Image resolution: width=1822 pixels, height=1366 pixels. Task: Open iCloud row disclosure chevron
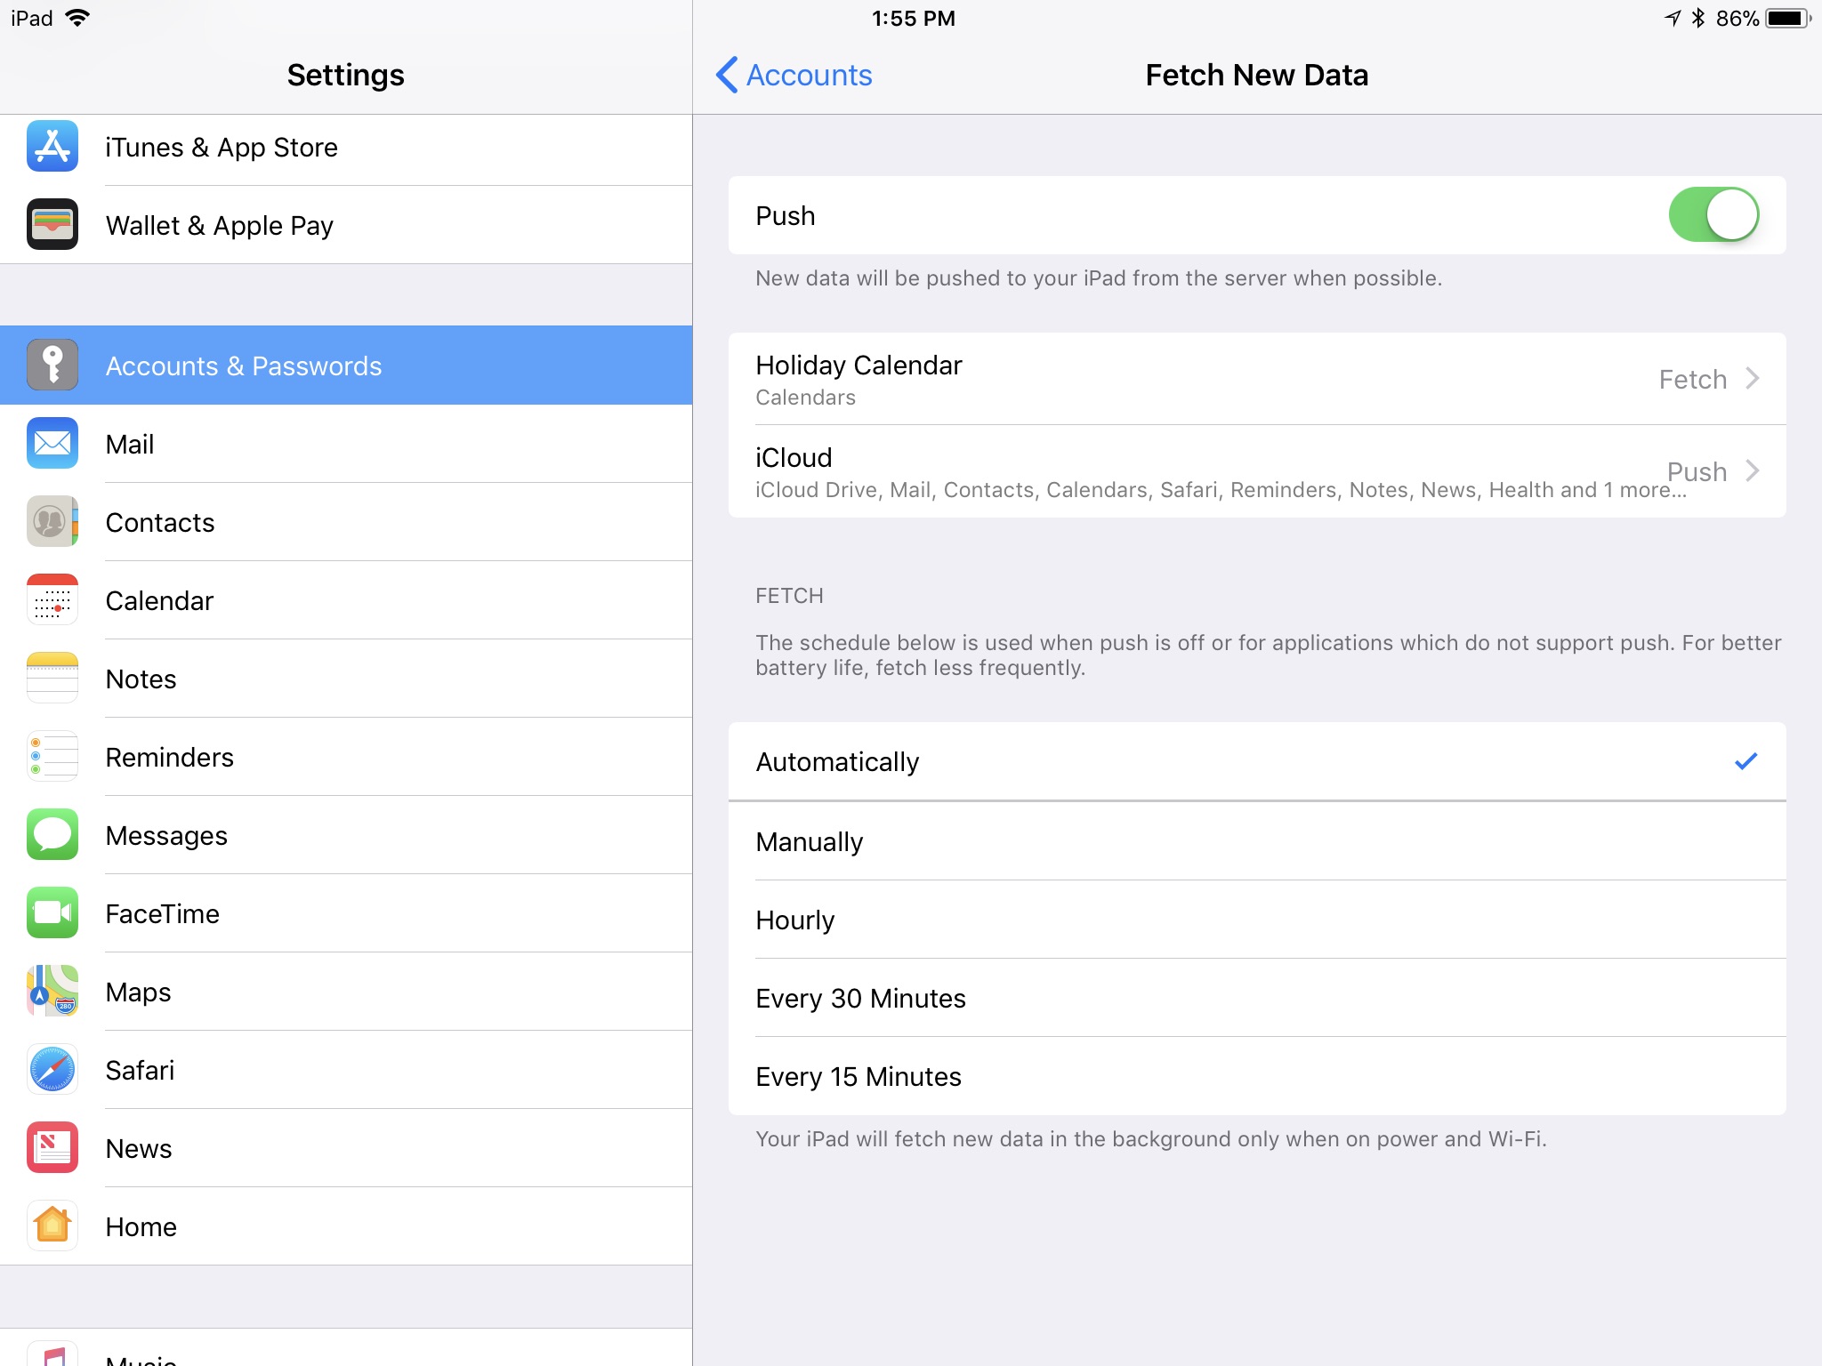(x=1753, y=470)
